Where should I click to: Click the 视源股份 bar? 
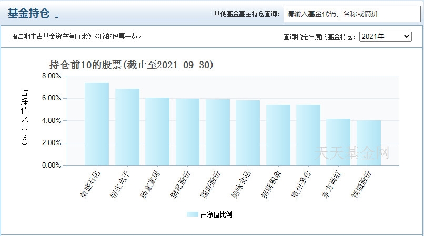[x=369, y=143]
